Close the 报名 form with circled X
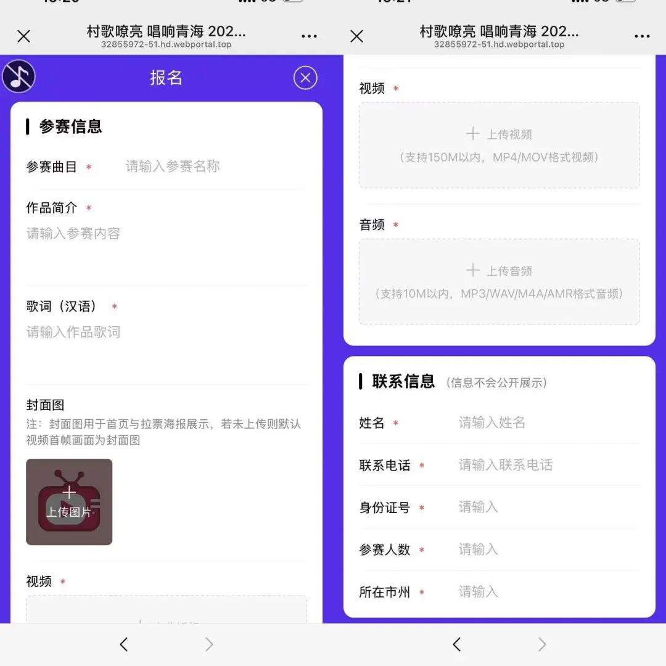The image size is (666, 666). (x=305, y=78)
